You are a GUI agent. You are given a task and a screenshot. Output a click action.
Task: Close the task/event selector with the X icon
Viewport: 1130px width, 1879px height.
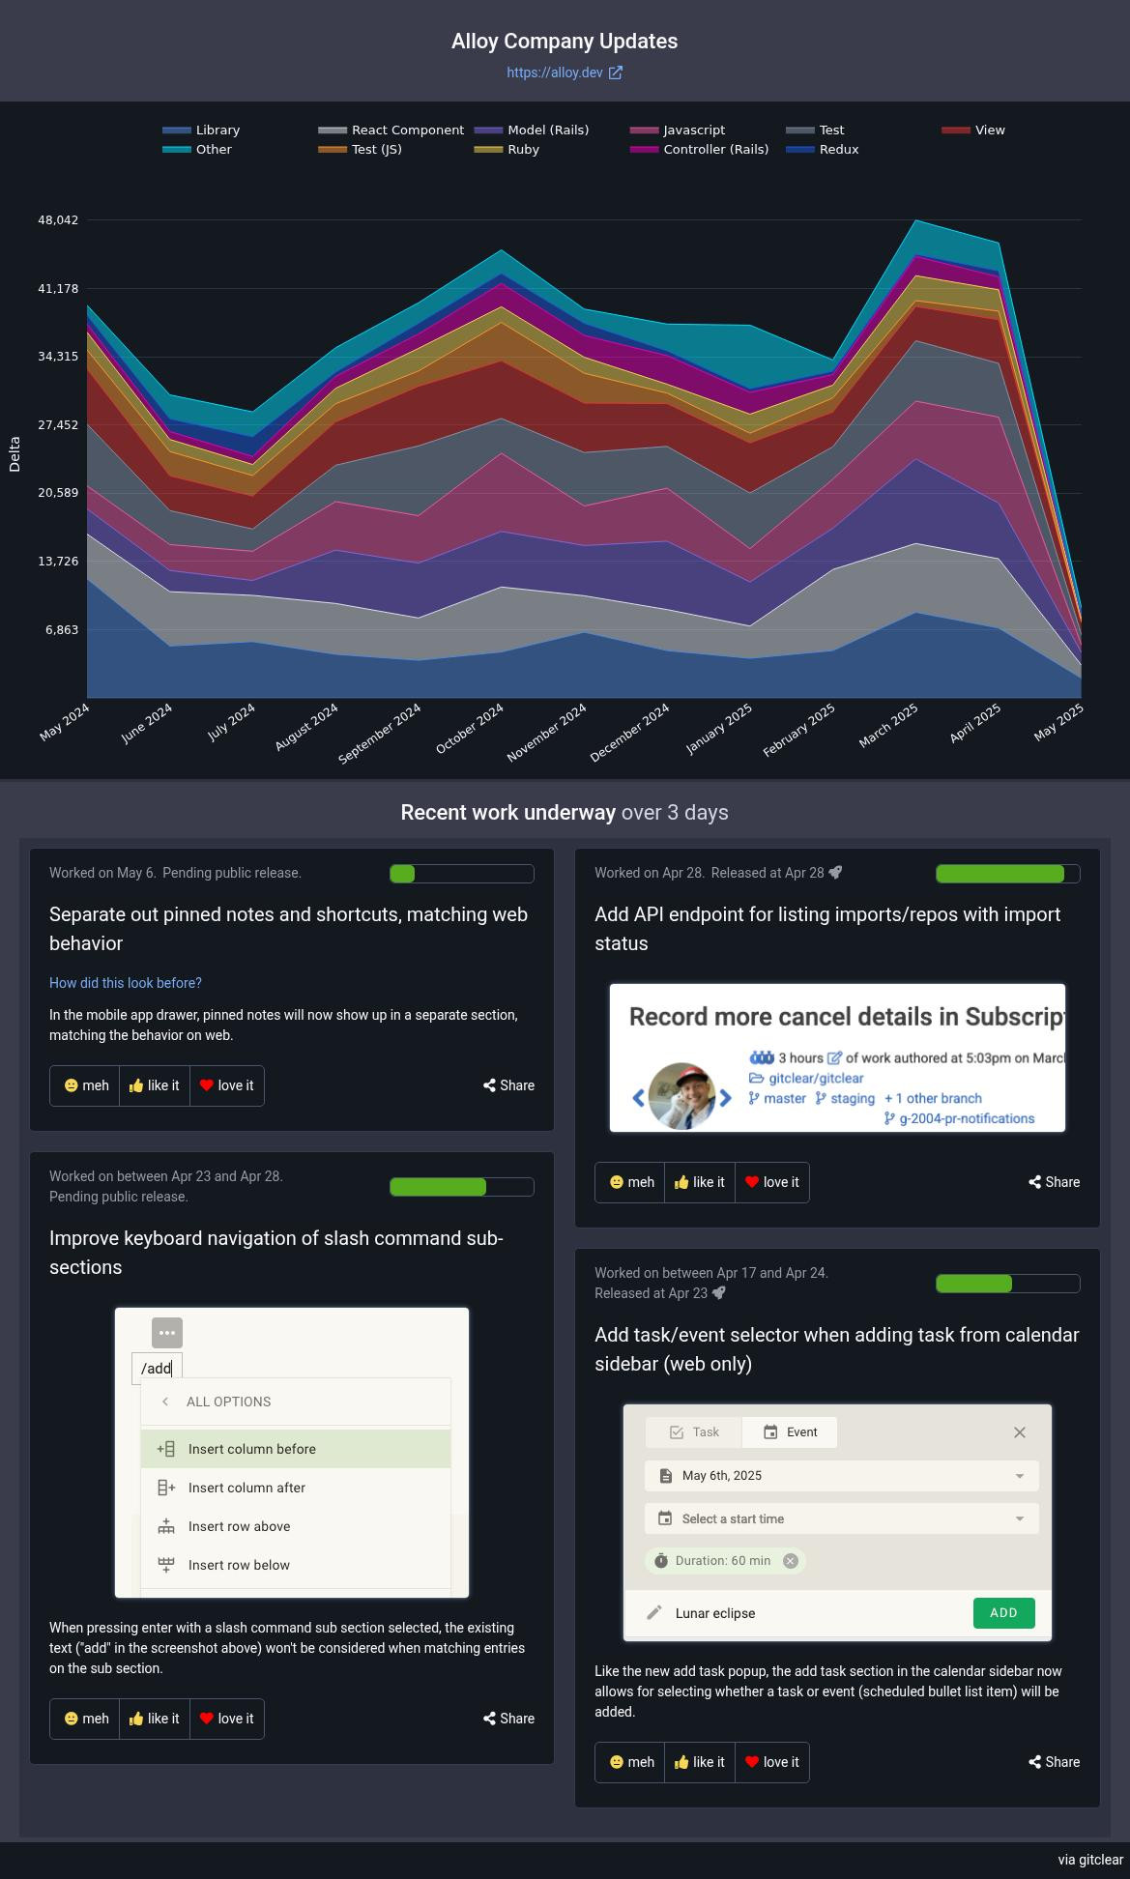point(1019,1432)
